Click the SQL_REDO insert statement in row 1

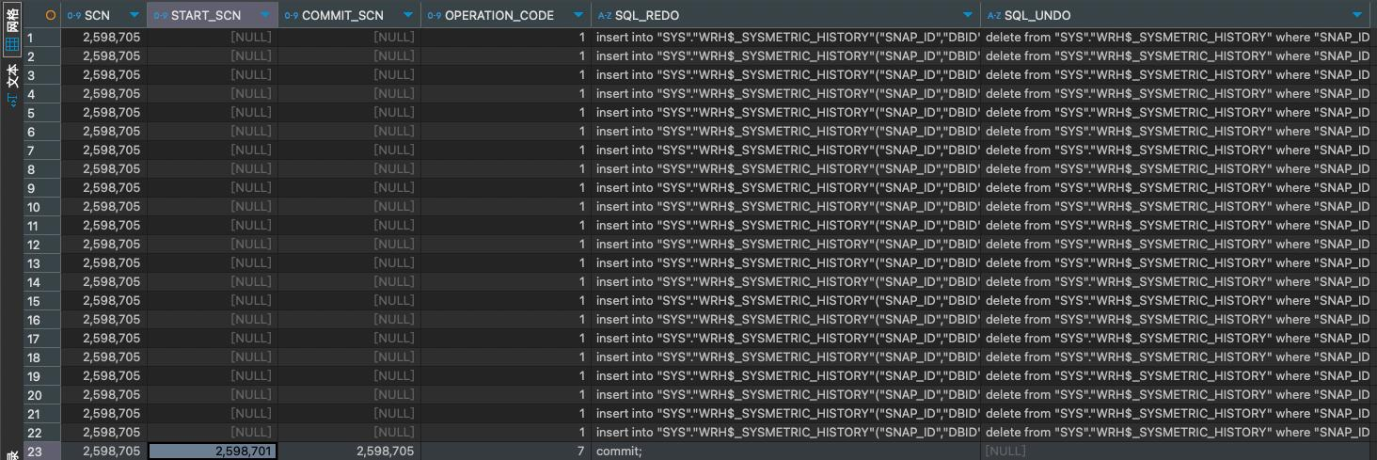pos(785,38)
